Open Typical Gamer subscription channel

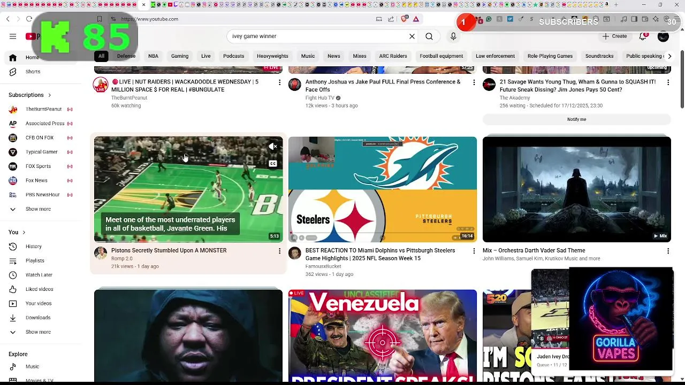(x=41, y=152)
